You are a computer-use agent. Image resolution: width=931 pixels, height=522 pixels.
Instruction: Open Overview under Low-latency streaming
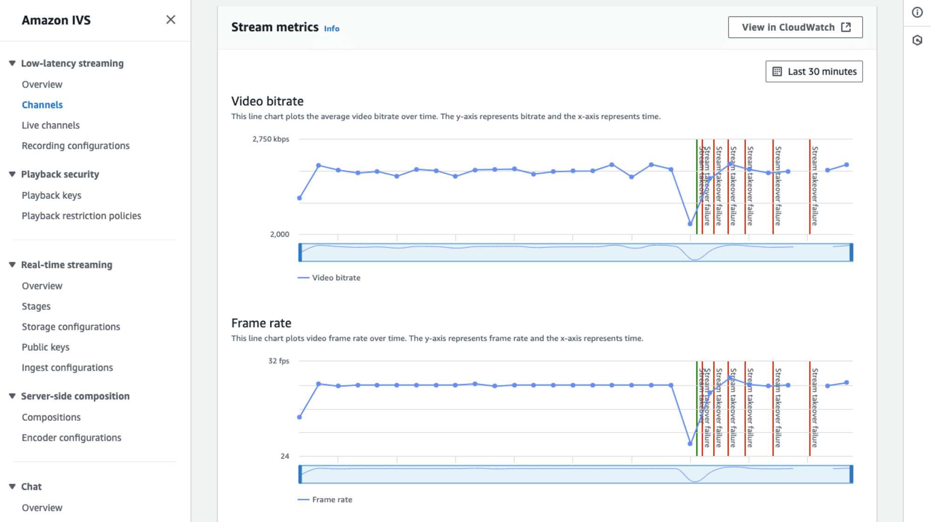pos(42,84)
